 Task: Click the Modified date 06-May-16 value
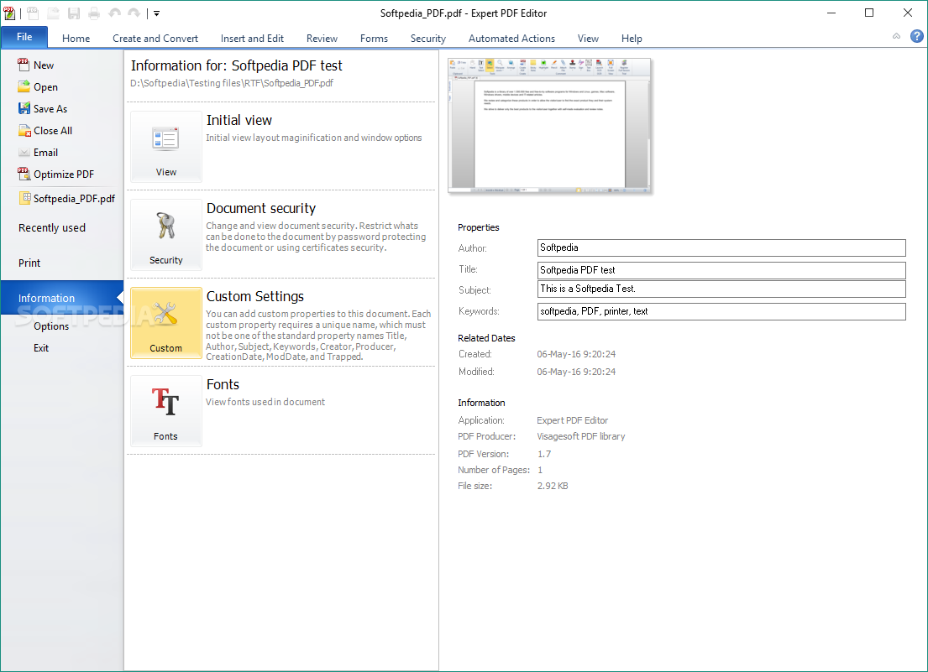576,372
